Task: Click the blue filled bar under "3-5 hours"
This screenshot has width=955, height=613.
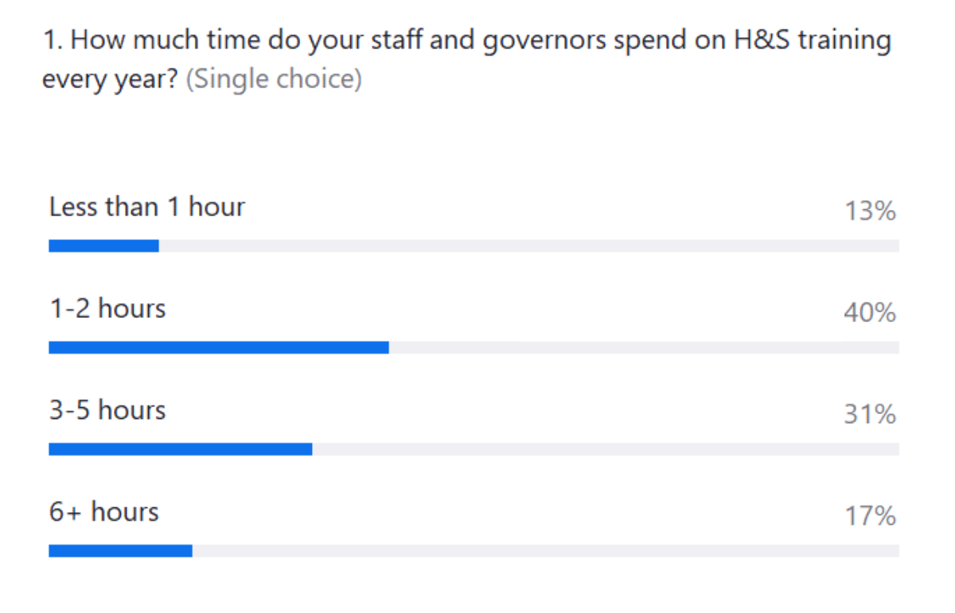Action: (x=181, y=449)
